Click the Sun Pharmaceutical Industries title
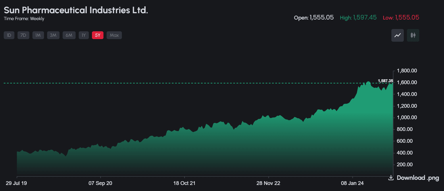The height and width of the screenshot is (191, 444). [76, 10]
